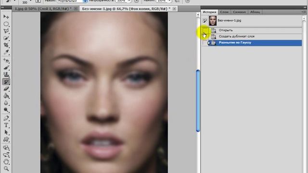Screen dimensions: 308x173
Task: Select the Clone Stamp tool
Action: click(6, 74)
